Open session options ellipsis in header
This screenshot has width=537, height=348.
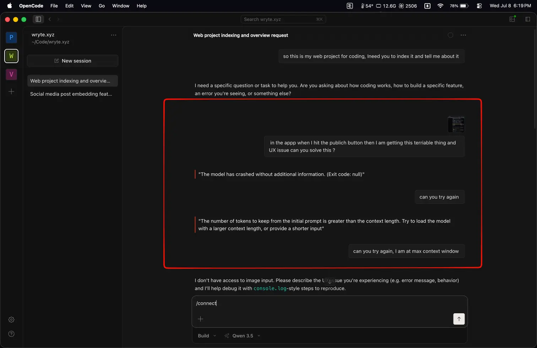pyautogui.click(x=463, y=35)
